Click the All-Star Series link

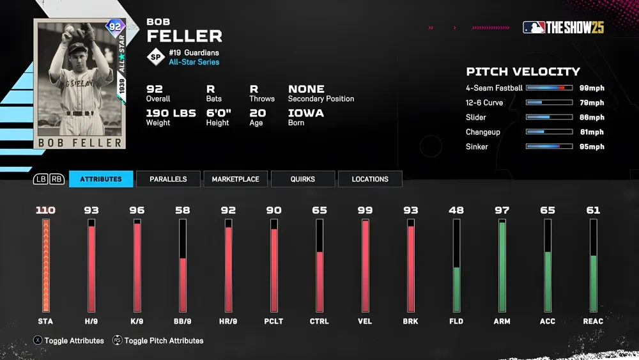[194, 62]
